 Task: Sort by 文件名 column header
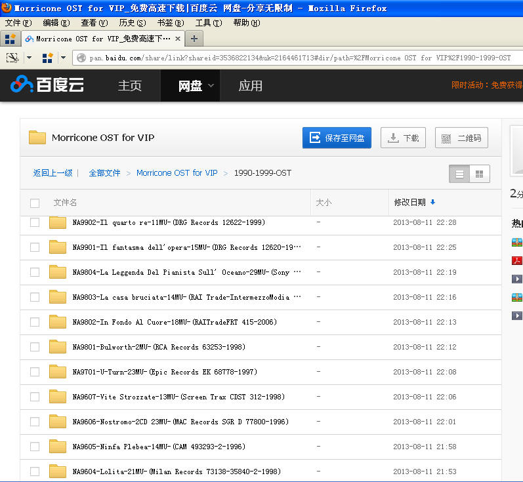point(65,203)
